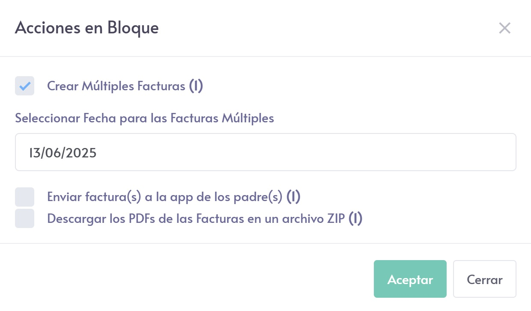Click the "Acciones en Bloque" dialog title
The image size is (531, 311).
click(87, 28)
